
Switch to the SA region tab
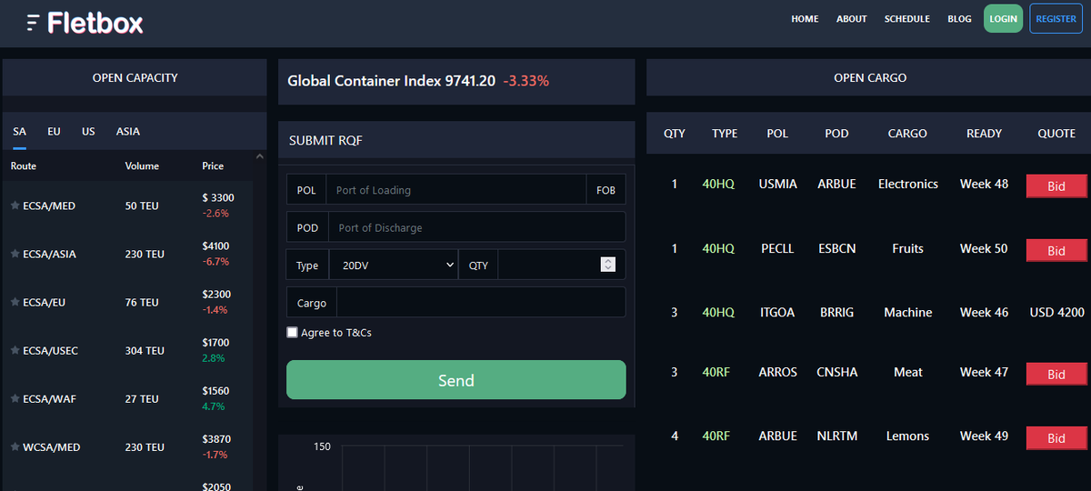(20, 132)
